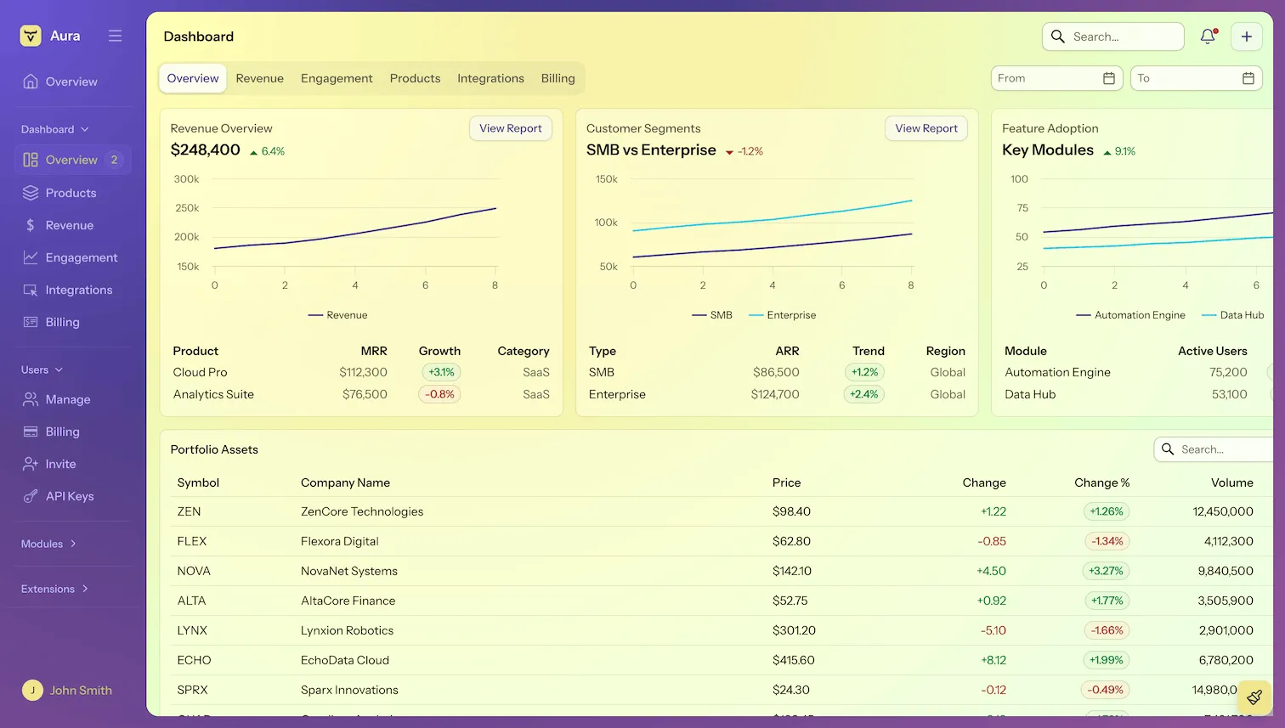Screen dimensions: 1285x728
Task: Switch to the Engagement tab
Action: (x=337, y=78)
